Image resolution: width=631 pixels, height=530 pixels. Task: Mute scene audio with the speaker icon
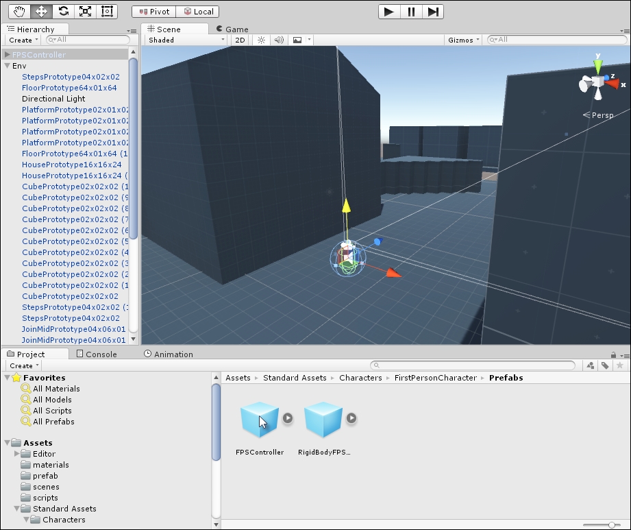278,40
